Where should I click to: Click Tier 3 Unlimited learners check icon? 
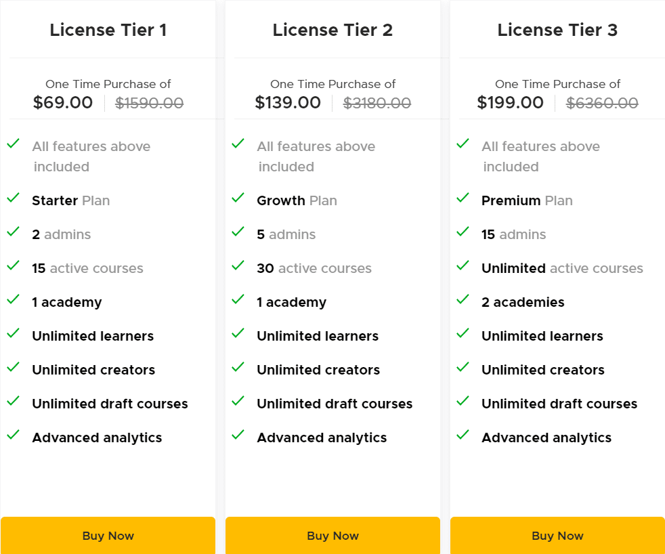click(x=463, y=333)
